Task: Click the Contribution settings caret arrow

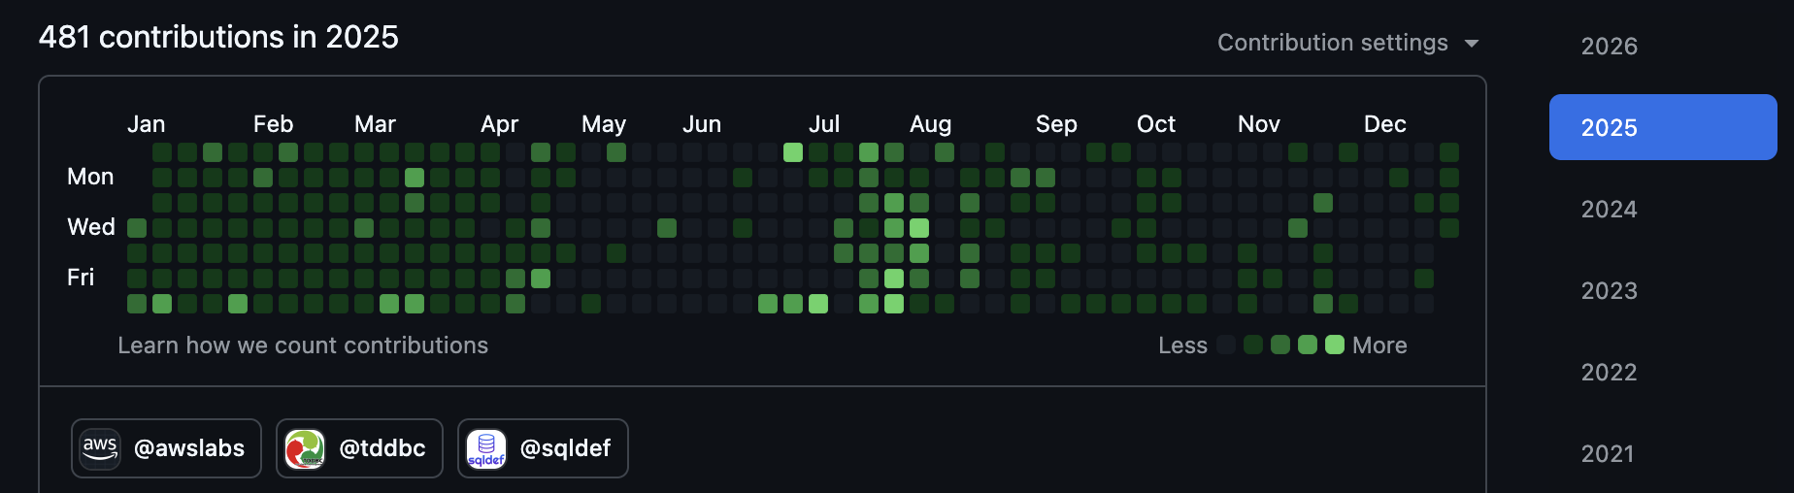Action: 1472,44
